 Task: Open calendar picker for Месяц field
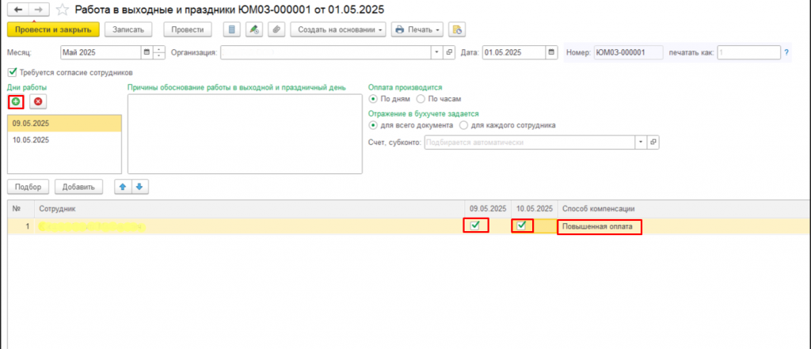pyautogui.click(x=147, y=52)
